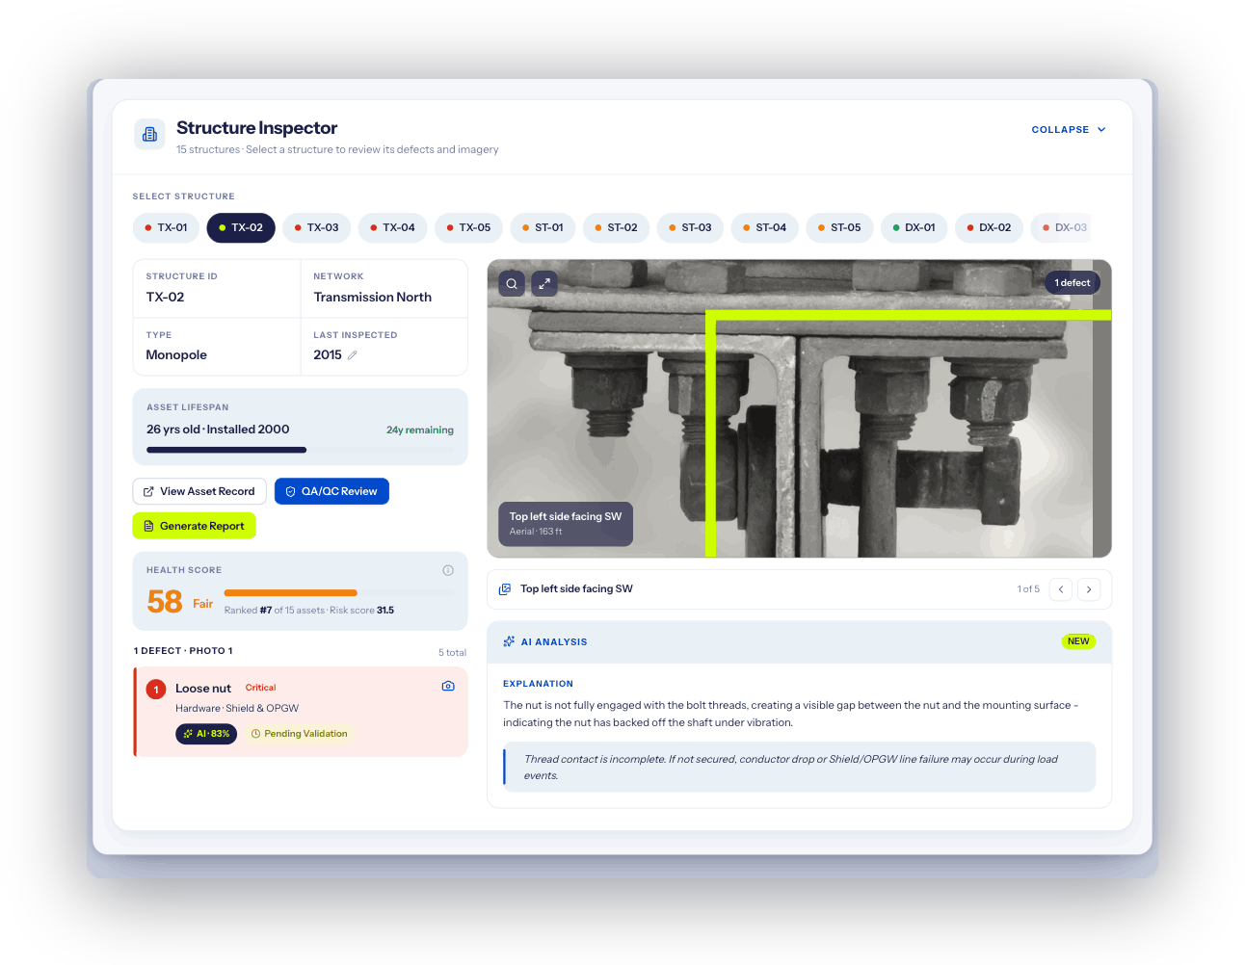Click the NEW badge in AI Analysis

[1078, 641]
